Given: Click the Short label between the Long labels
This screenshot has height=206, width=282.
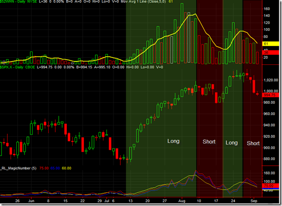Looking at the screenshot, I should coord(209,142).
